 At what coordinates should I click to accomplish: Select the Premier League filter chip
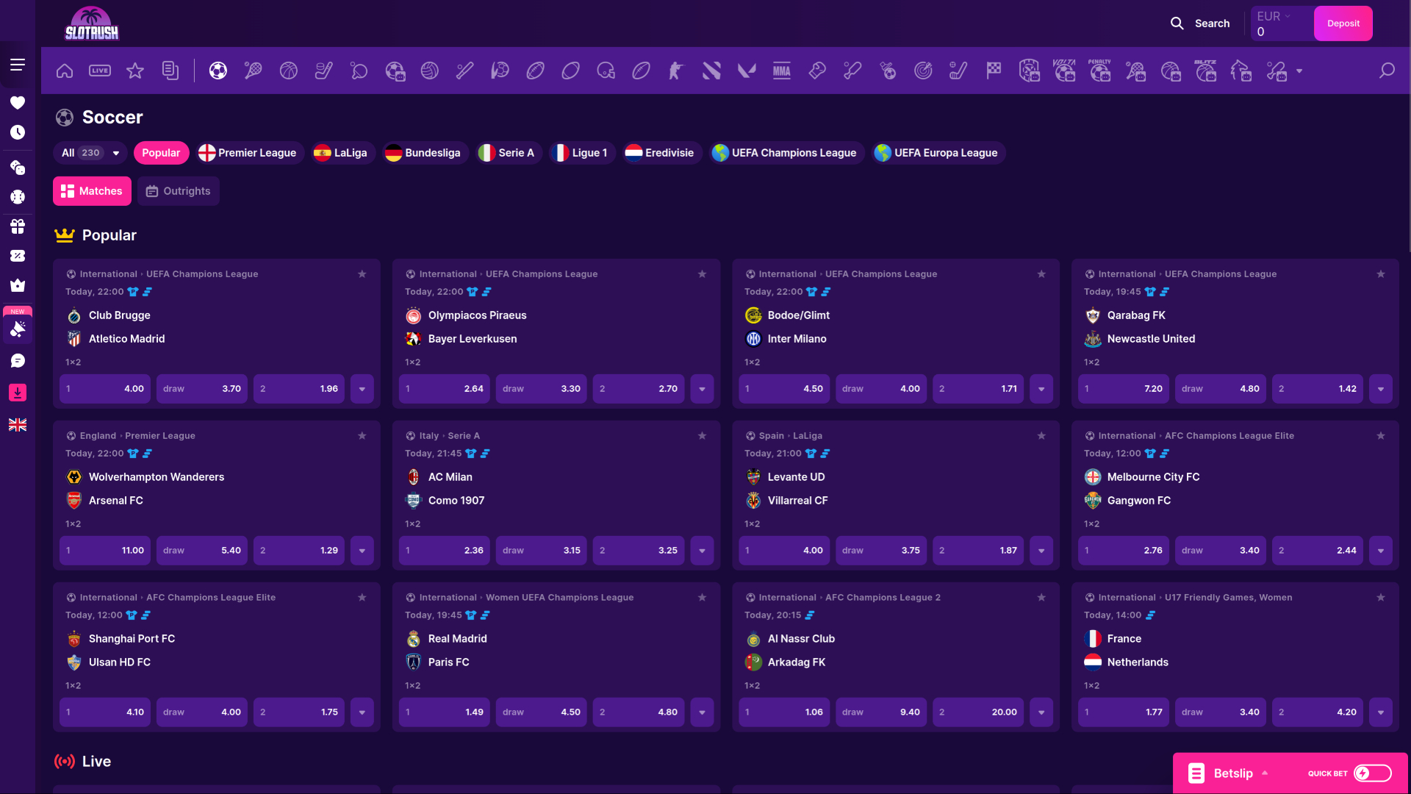pyautogui.click(x=248, y=153)
